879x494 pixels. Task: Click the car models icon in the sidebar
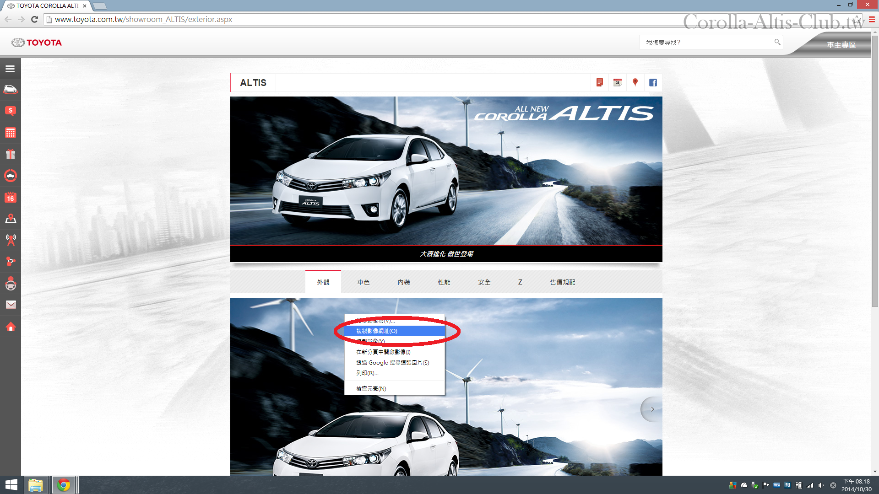click(x=10, y=90)
